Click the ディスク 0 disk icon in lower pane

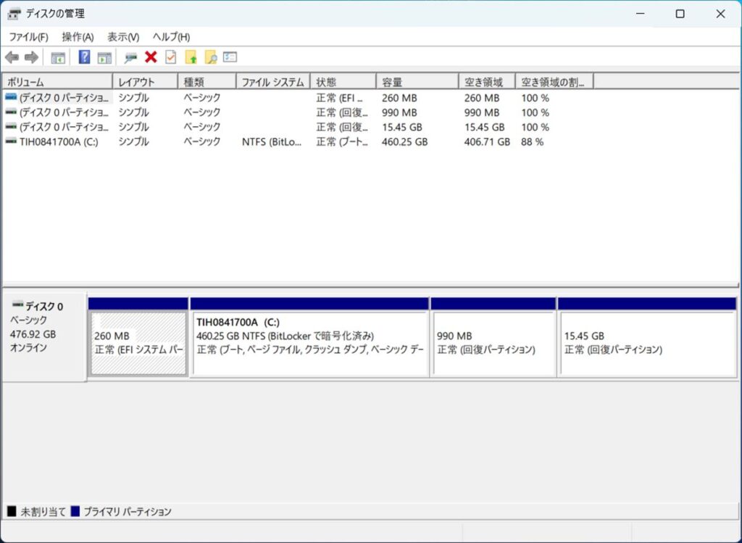18,304
